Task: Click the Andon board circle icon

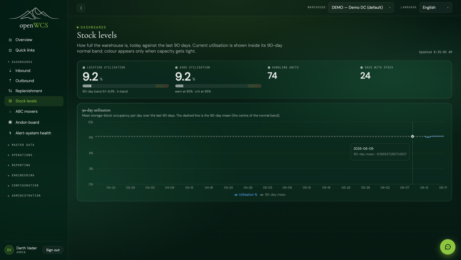Action: click(x=10, y=122)
